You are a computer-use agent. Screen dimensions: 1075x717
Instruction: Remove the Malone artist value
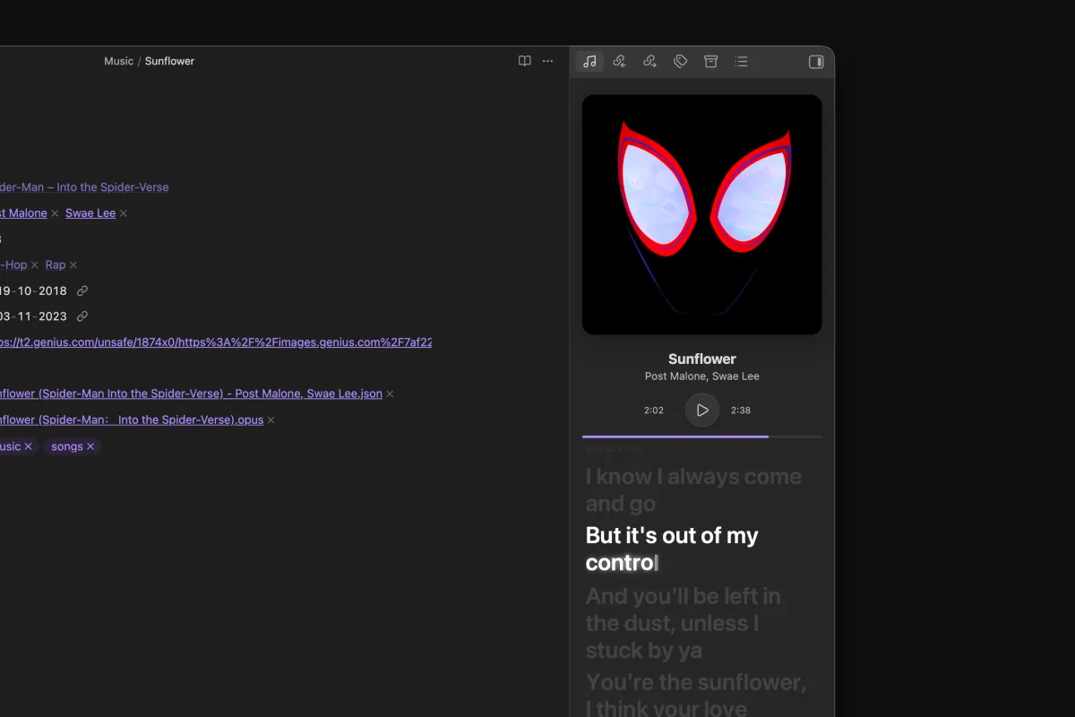[55, 213]
